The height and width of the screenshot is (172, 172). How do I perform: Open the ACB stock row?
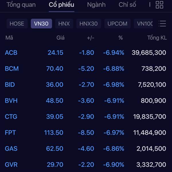[85, 52]
